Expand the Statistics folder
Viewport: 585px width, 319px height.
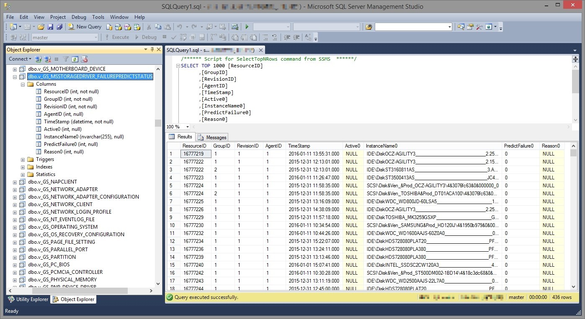(23, 174)
